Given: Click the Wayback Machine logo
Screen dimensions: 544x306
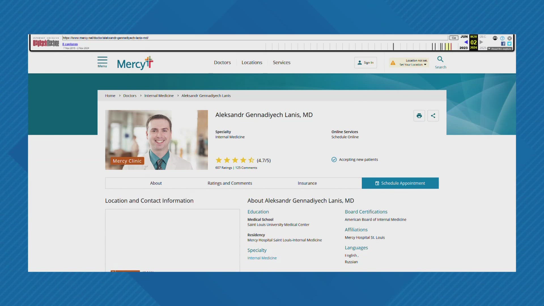Looking at the screenshot, I should pos(46,42).
